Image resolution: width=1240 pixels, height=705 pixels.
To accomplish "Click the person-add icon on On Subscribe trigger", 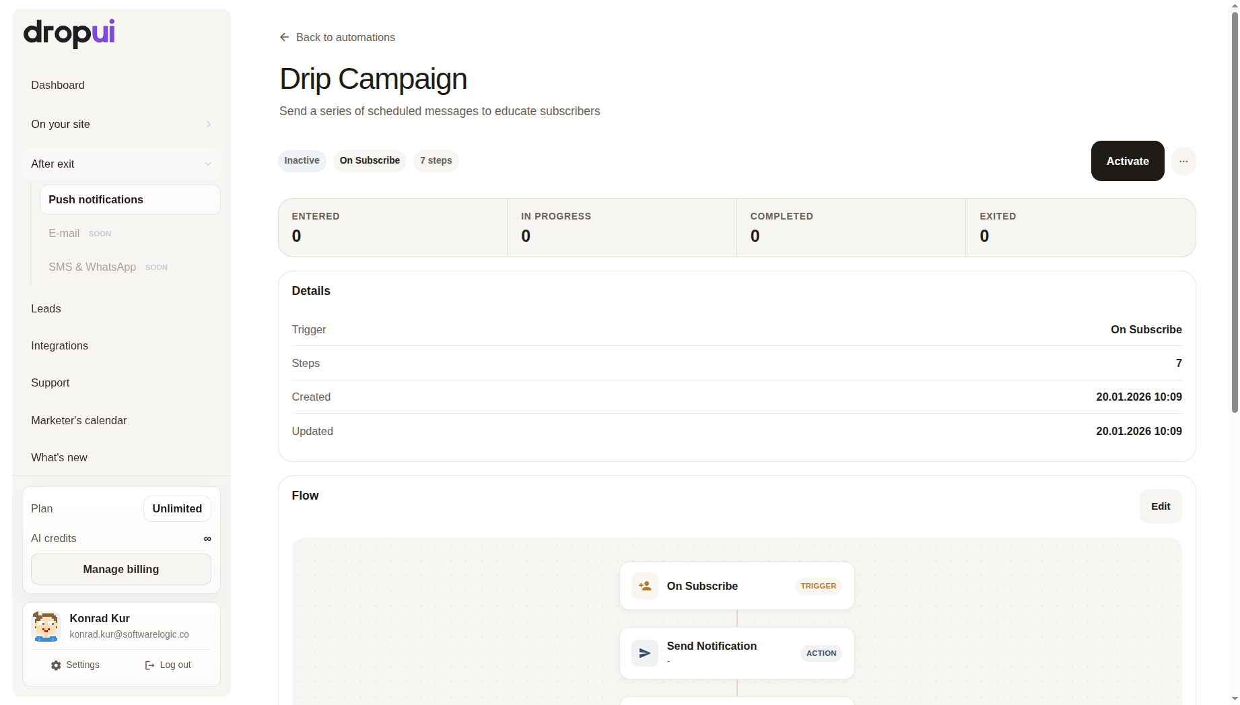I will pos(644,586).
